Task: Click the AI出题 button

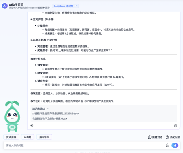Action: [27, 137]
